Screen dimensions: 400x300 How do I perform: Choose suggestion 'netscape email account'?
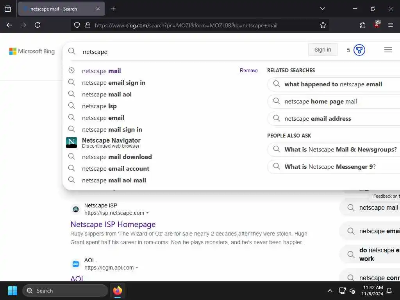[116, 169]
